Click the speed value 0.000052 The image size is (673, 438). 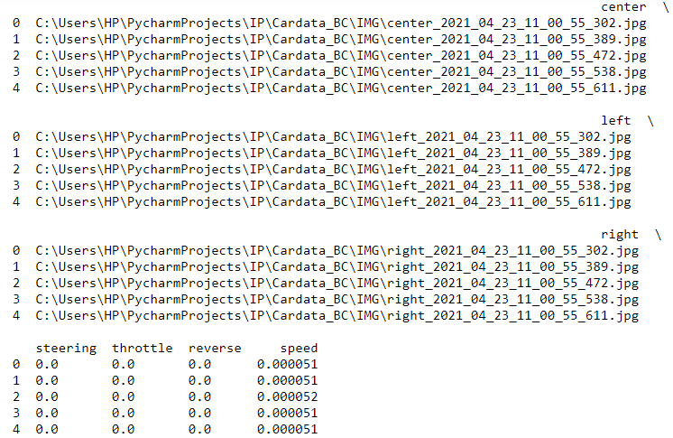287,396
